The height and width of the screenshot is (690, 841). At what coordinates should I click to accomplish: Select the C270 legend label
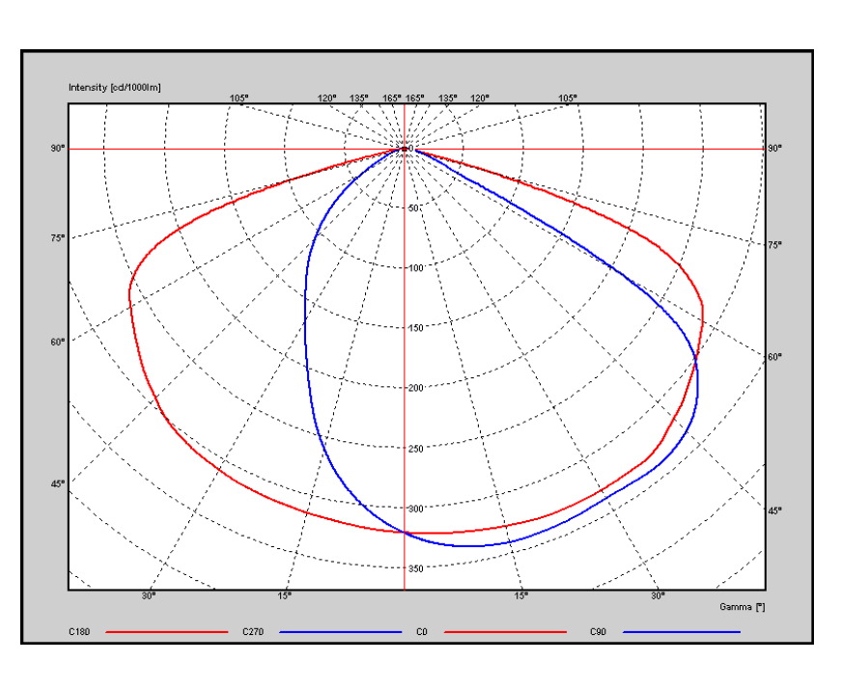click(x=253, y=631)
